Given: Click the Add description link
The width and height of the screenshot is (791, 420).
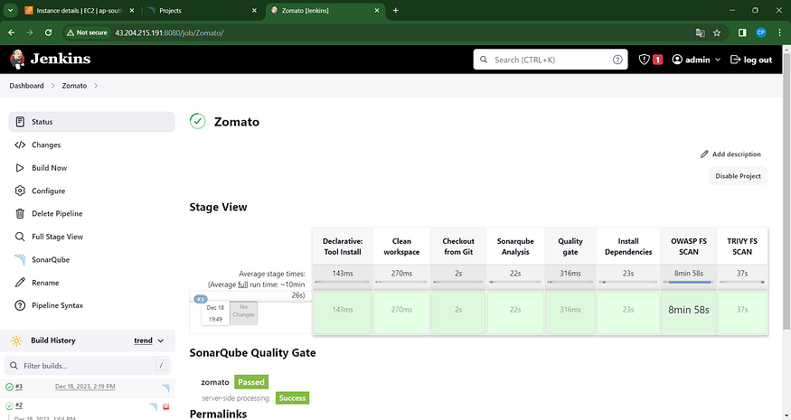Looking at the screenshot, I should tap(730, 154).
